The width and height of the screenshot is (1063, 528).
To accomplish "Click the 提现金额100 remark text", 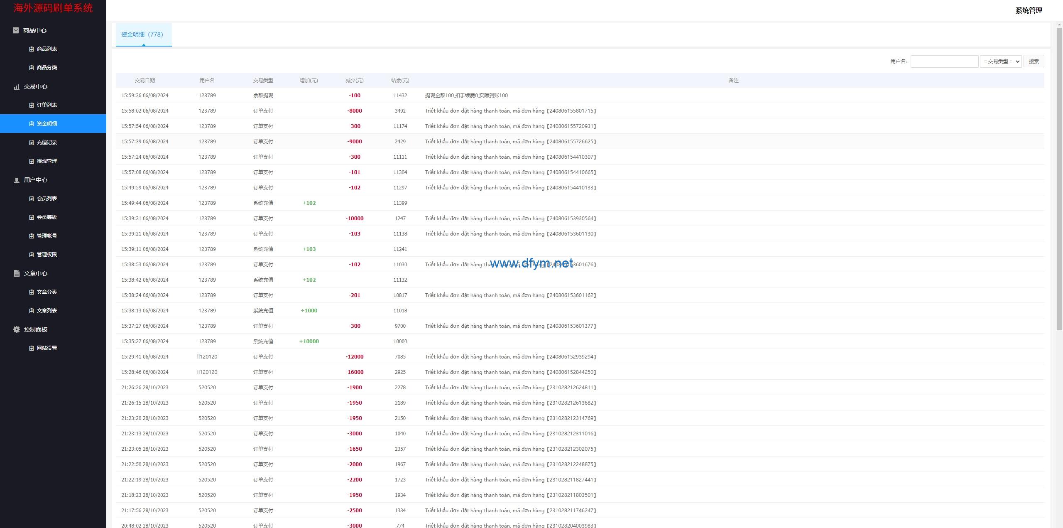I will [466, 96].
